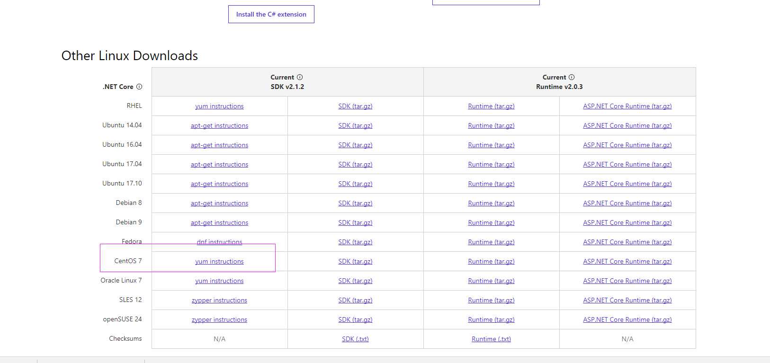Download ASP.NET Core Runtime (tar.gz) for Debian 8
The height and width of the screenshot is (363, 770).
pos(627,203)
